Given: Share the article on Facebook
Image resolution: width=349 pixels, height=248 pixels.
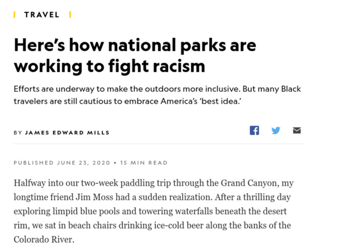Looking at the screenshot, I should coord(254,130).
